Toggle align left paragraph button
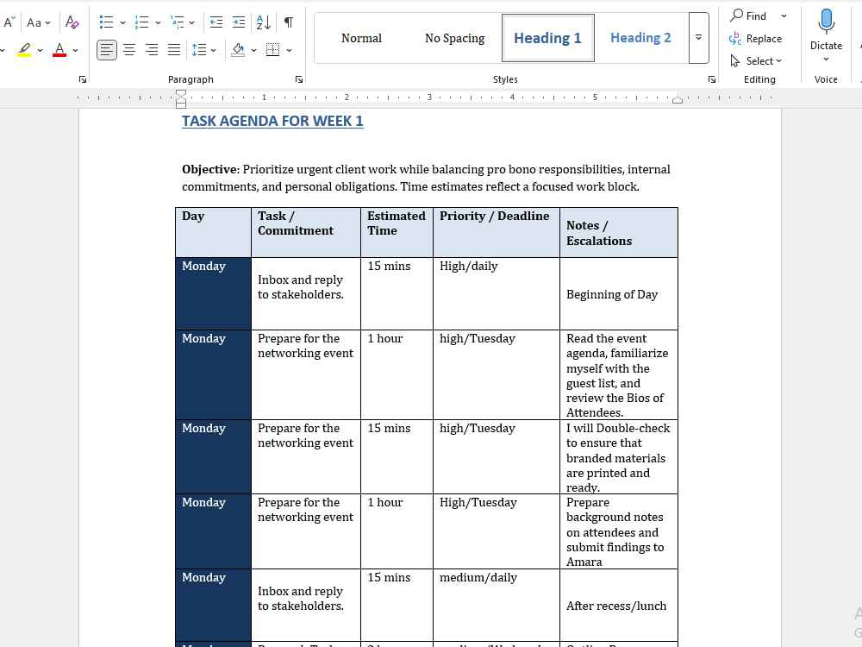 pyautogui.click(x=107, y=50)
